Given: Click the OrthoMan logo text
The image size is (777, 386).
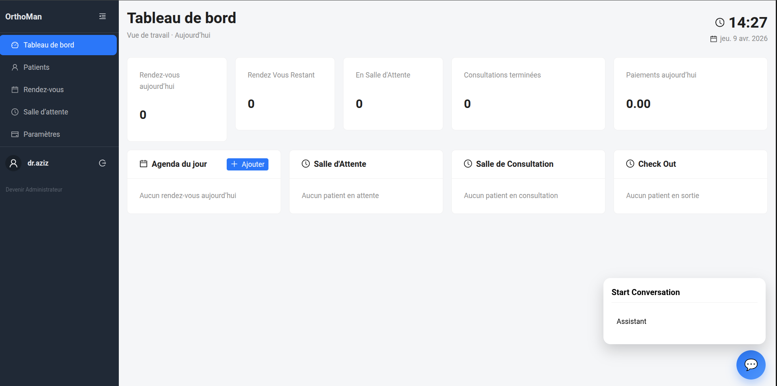Looking at the screenshot, I should (x=24, y=17).
